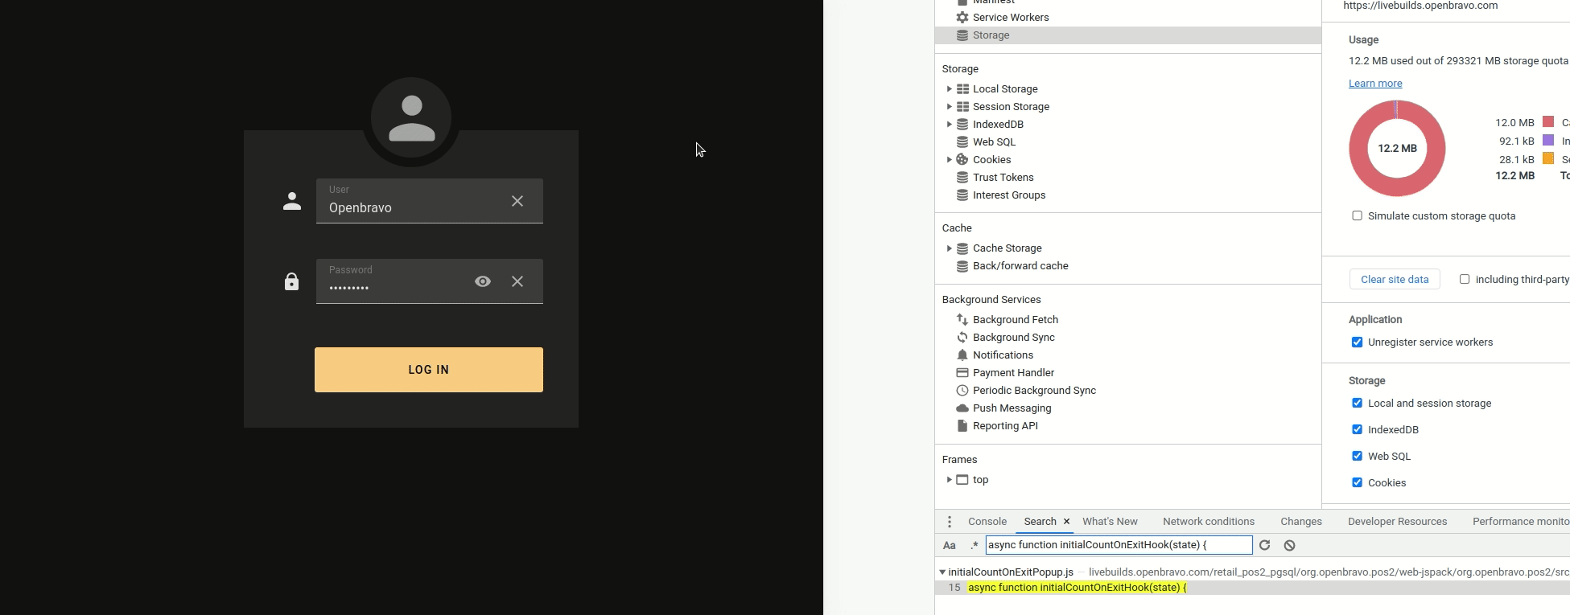The image size is (1570, 615).
Task: Open the Network conditions tab
Action: click(x=1208, y=522)
